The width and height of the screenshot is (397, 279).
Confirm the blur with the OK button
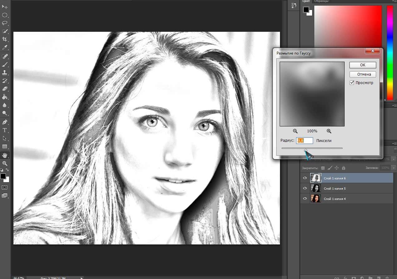pos(363,65)
